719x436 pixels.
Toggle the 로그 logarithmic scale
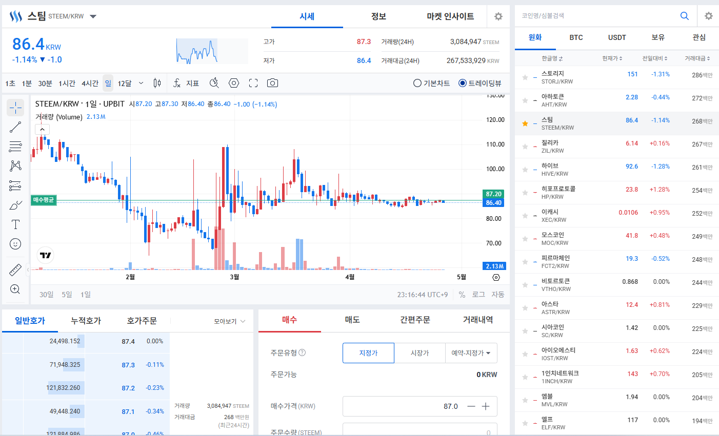tap(478, 295)
